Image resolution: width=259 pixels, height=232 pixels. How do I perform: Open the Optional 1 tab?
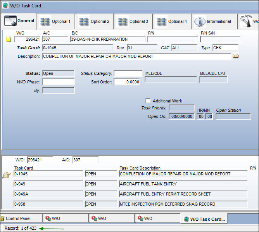(x=56, y=21)
